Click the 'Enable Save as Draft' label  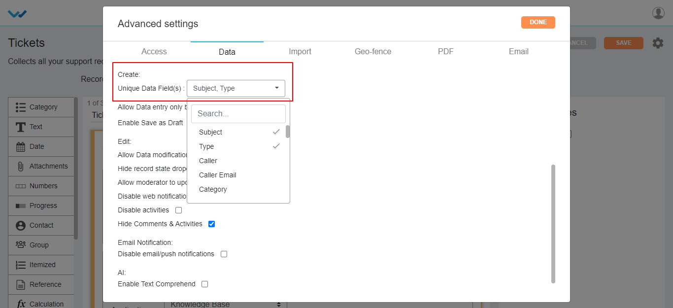click(150, 123)
